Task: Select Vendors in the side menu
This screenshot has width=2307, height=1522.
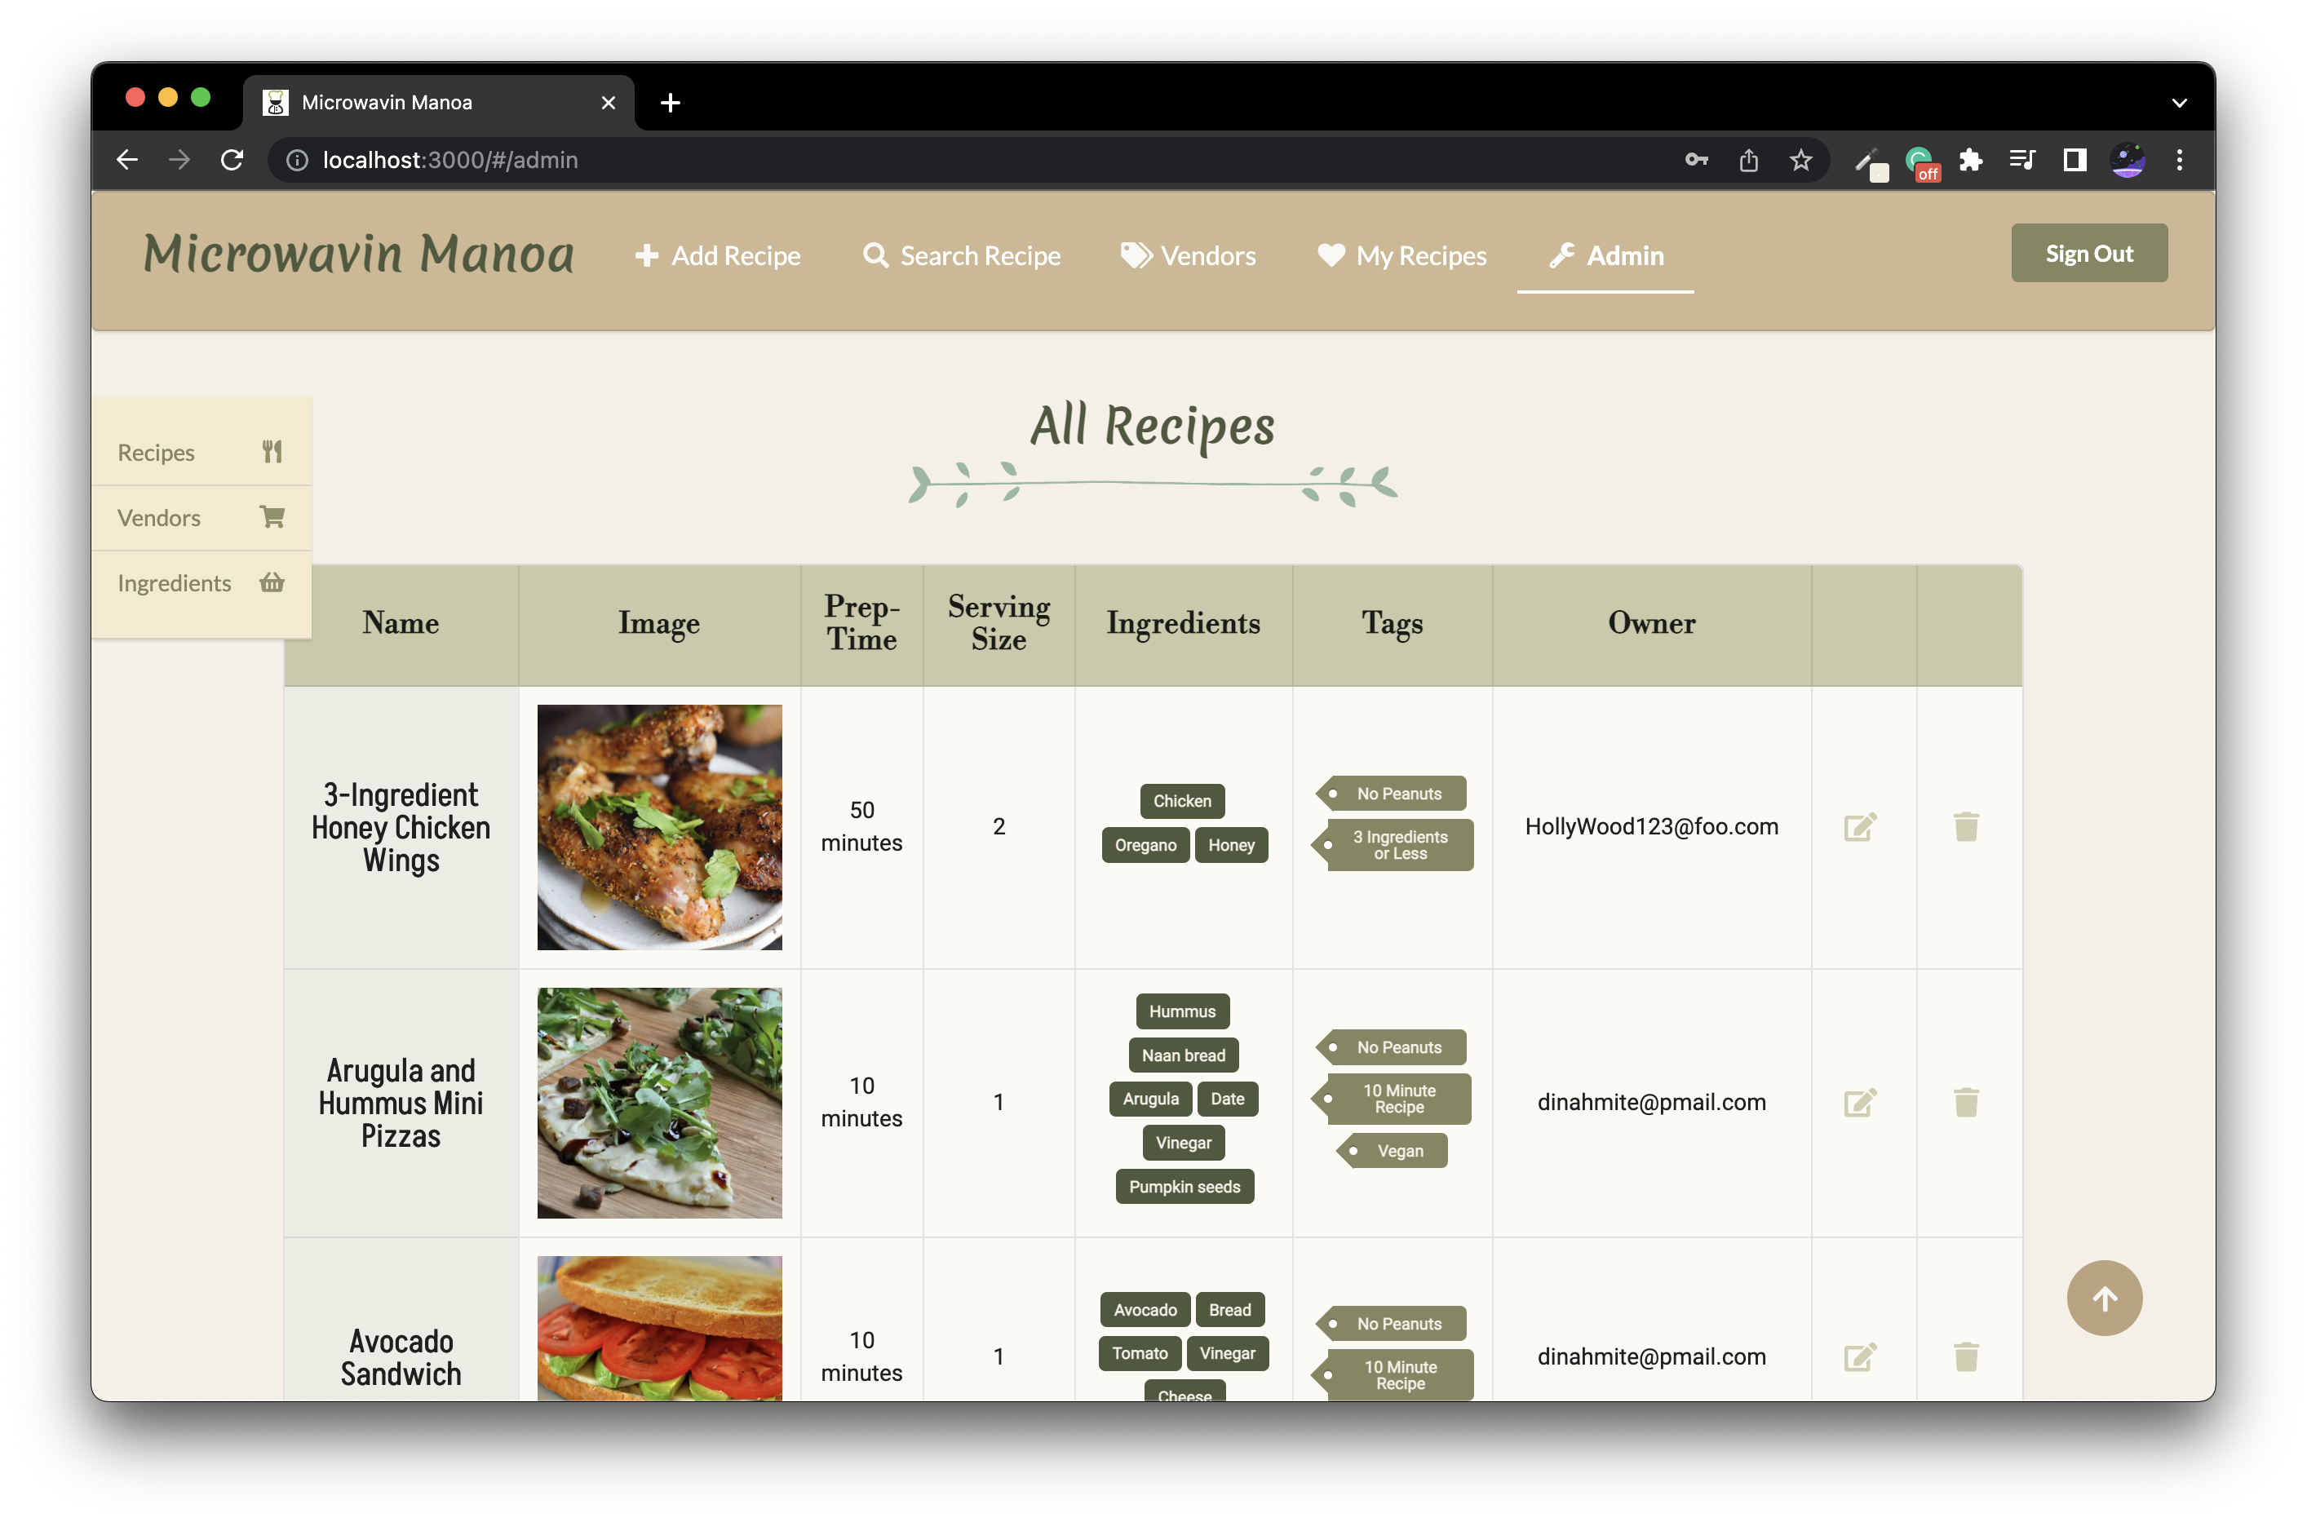Action: point(201,517)
